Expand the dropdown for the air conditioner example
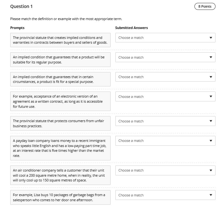 point(165,170)
